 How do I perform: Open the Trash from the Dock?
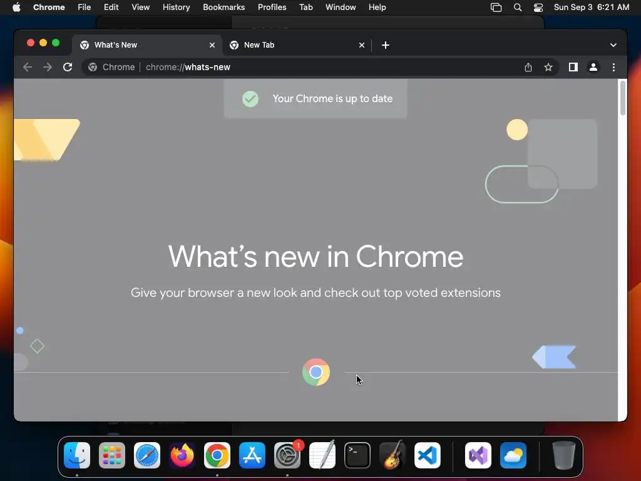point(564,455)
